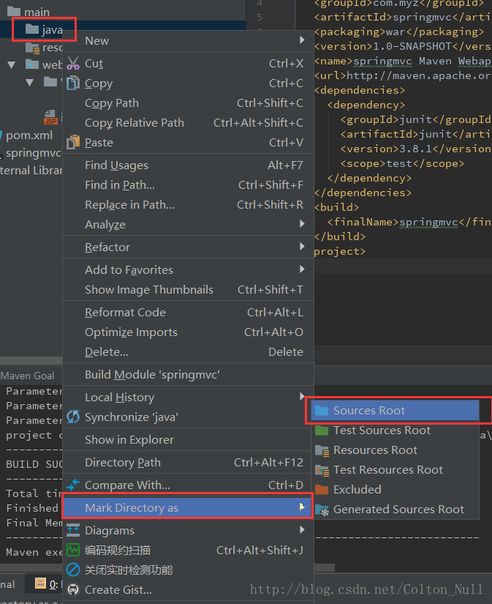Mark directory as Resources Root
This screenshot has width=492, height=604.
point(395,450)
